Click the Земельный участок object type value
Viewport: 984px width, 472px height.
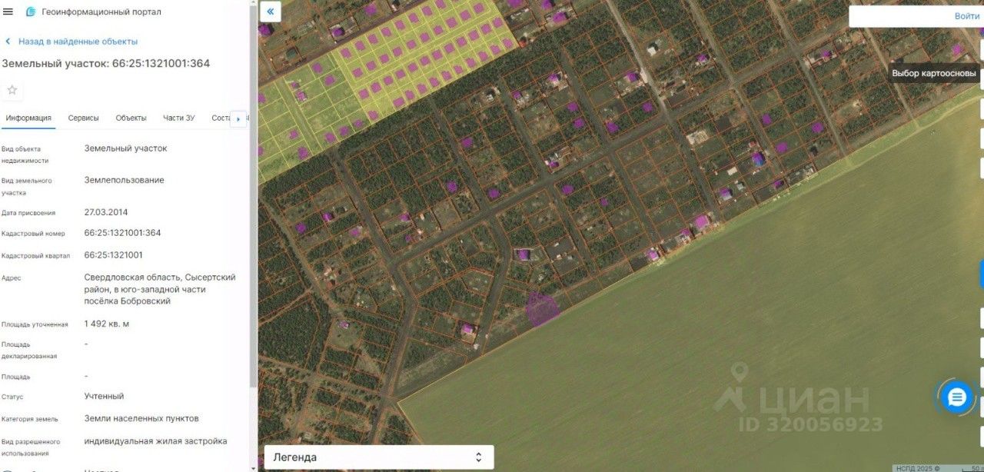click(x=125, y=148)
